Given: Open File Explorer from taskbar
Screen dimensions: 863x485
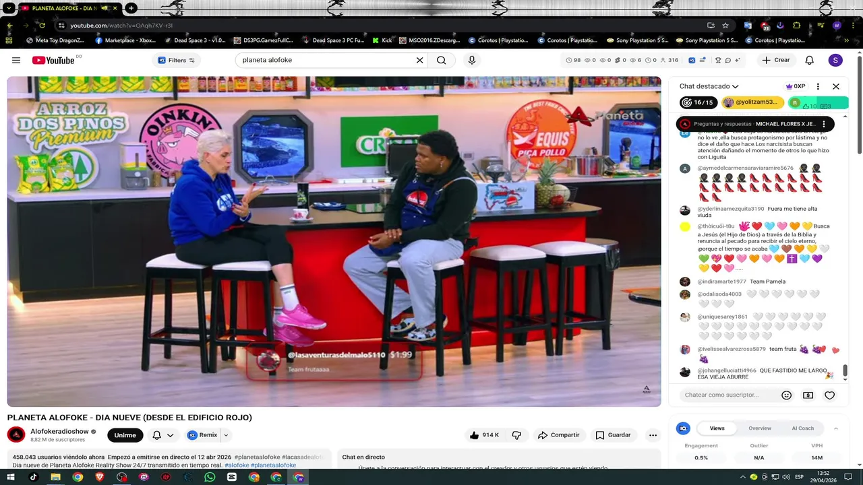Looking at the screenshot, I should tap(55, 477).
